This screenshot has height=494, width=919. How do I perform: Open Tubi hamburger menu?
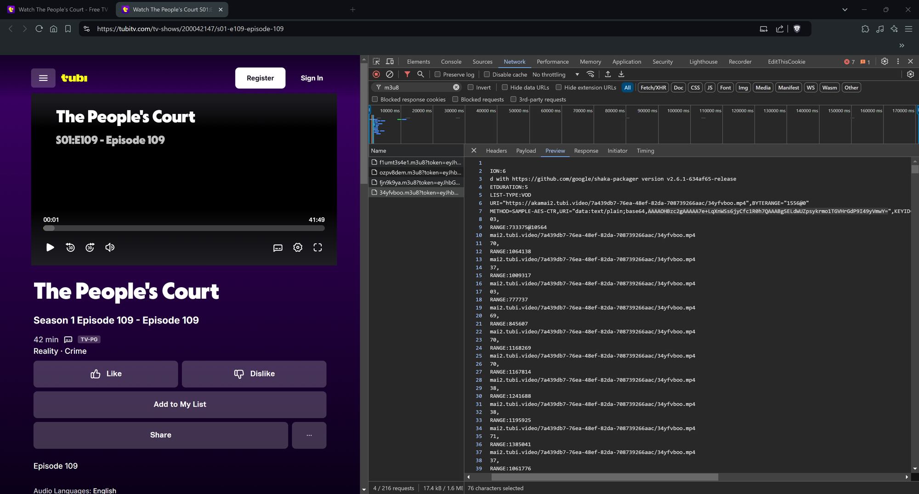[43, 78]
